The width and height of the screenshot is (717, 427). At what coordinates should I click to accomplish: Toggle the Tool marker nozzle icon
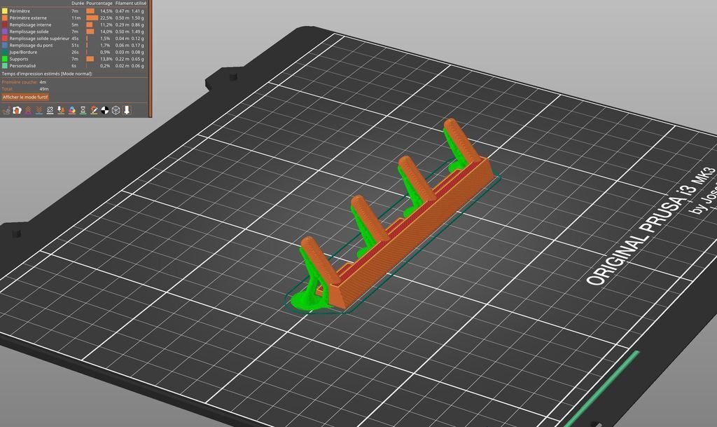(127, 110)
